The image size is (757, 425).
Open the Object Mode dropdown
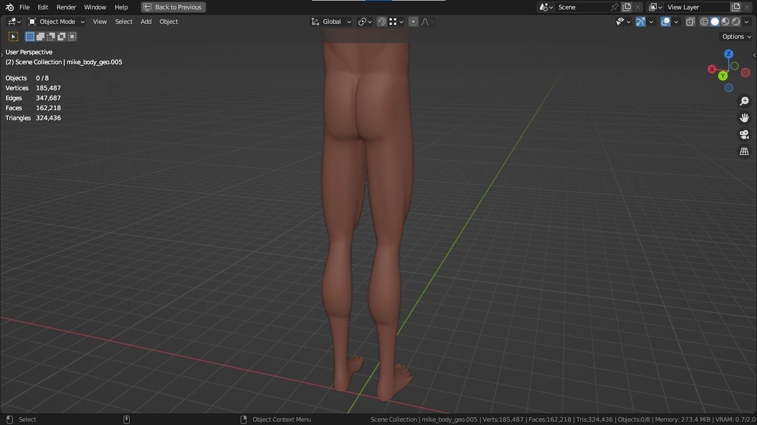click(x=56, y=22)
